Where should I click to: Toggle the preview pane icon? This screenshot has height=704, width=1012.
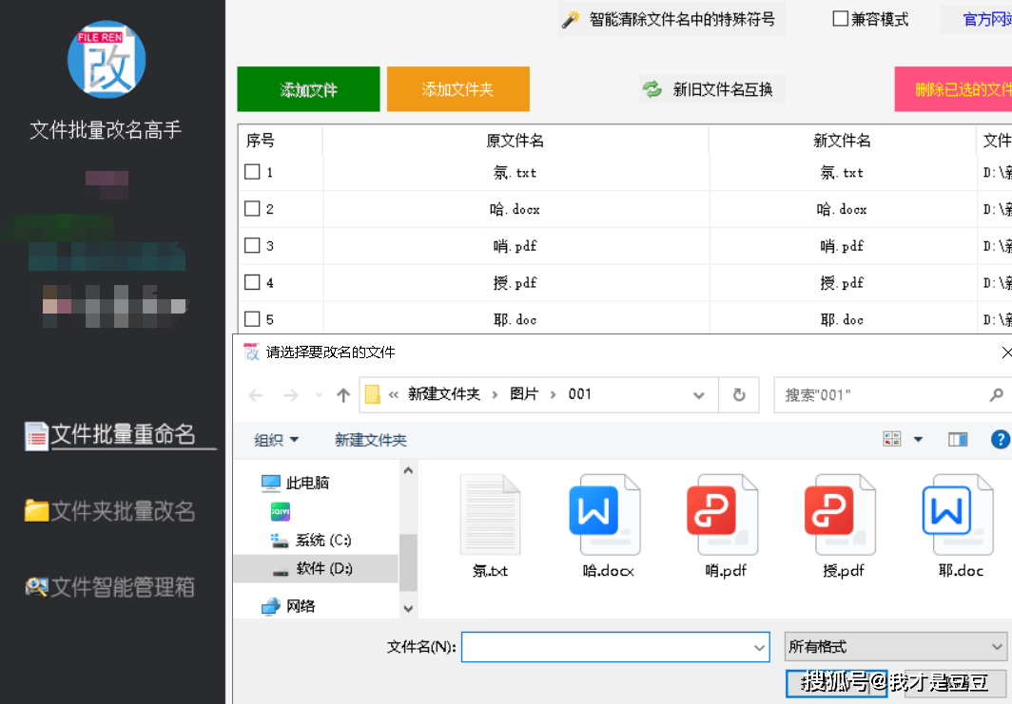tap(958, 440)
